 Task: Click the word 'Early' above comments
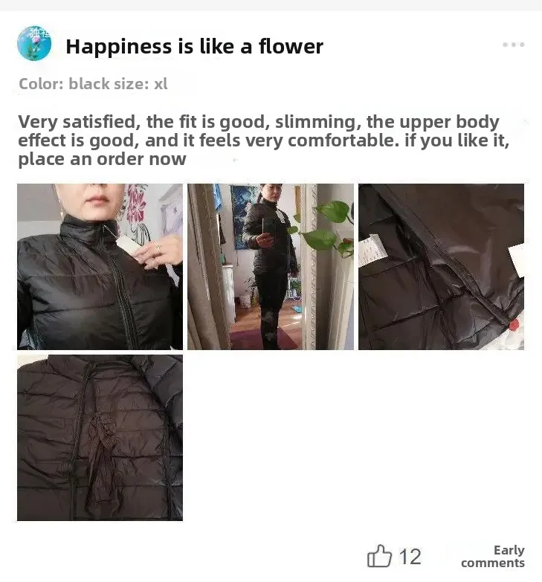[x=509, y=550]
